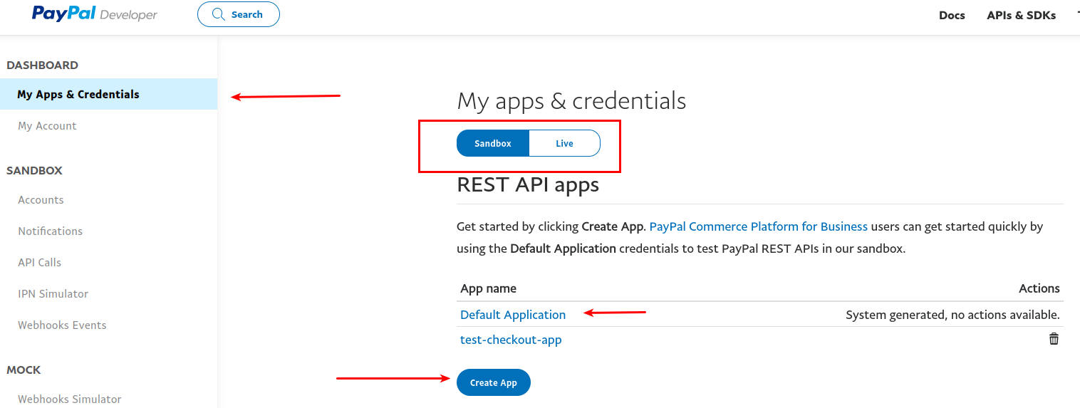The width and height of the screenshot is (1080, 408).
Task: Open the test-checkout-app link
Action: [x=511, y=340]
